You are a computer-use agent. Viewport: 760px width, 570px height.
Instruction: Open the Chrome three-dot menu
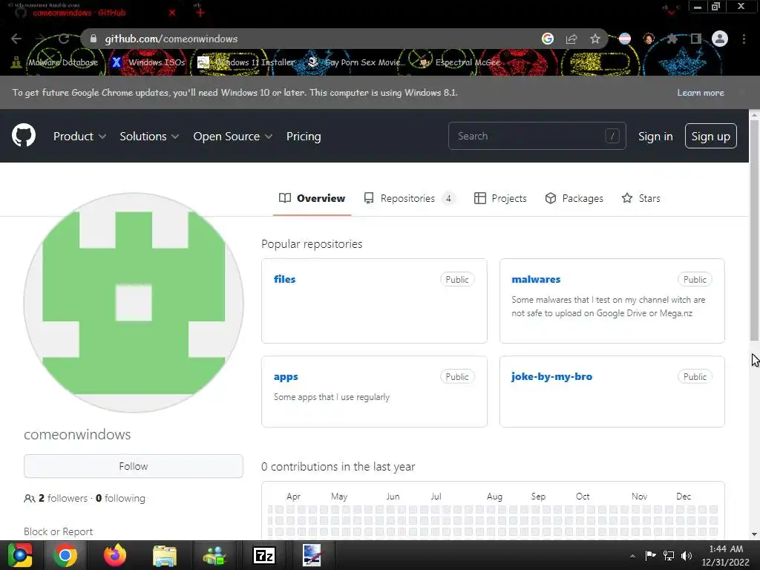tap(744, 39)
